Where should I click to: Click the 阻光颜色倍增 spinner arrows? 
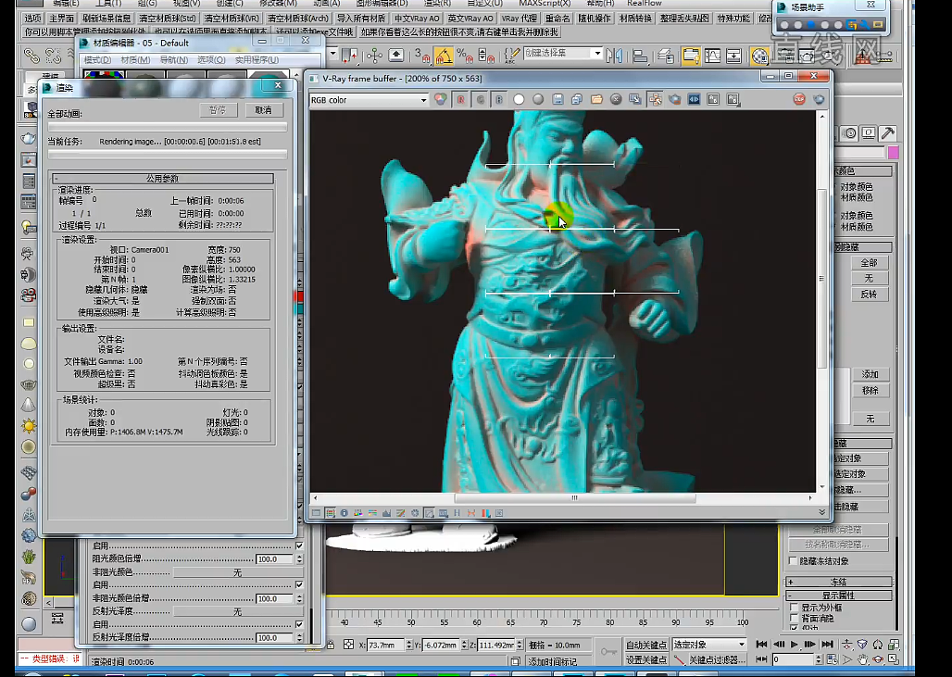pos(299,559)
